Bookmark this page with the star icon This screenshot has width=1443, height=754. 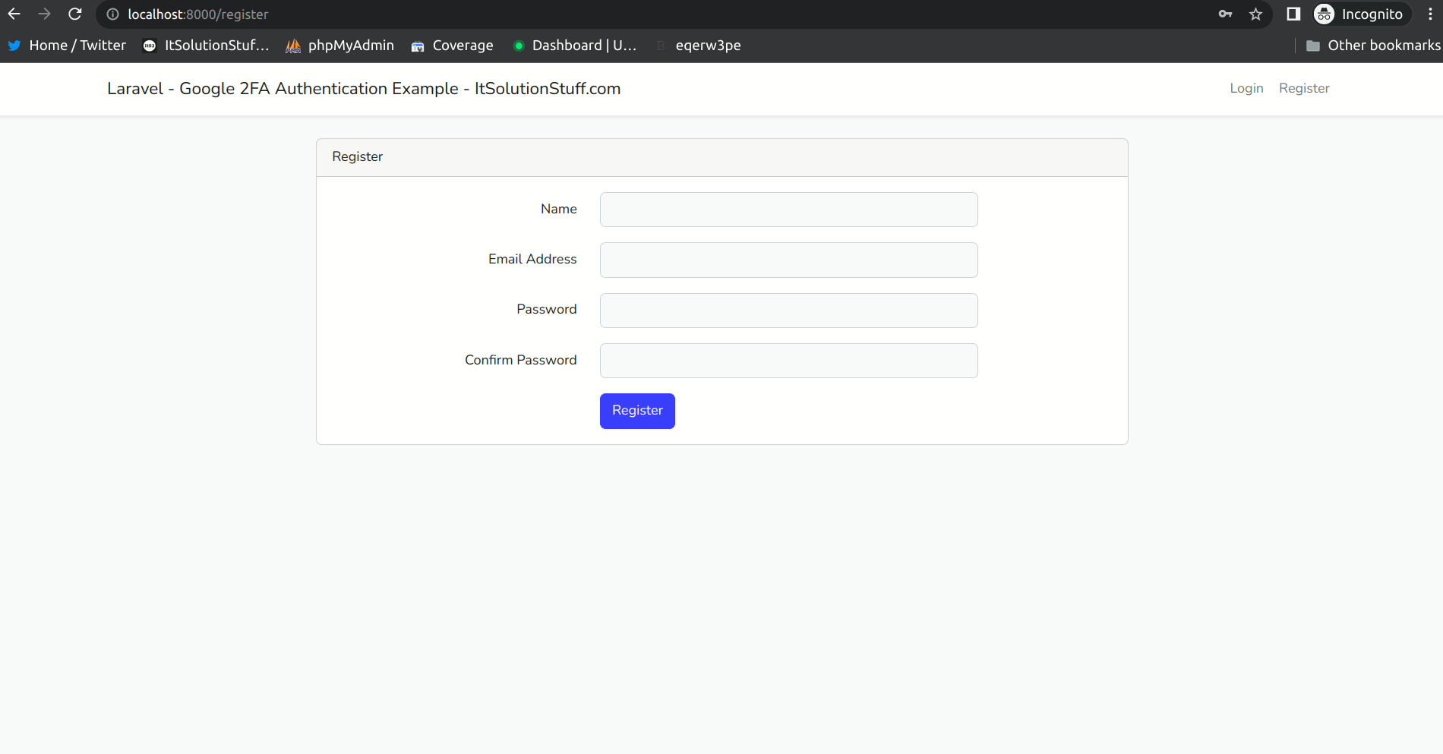(x=1255, y=14)
